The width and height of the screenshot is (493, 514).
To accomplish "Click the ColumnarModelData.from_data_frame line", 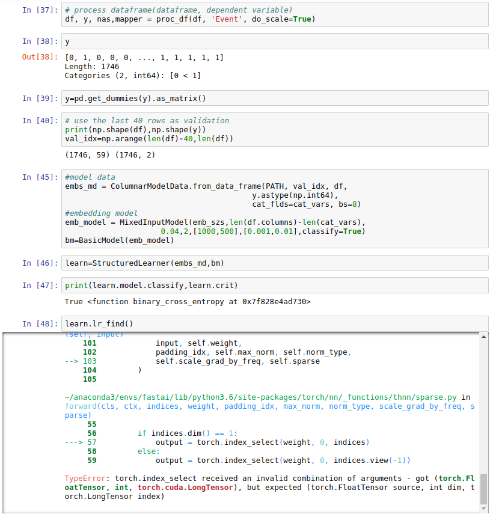I will tap(206, 186).
